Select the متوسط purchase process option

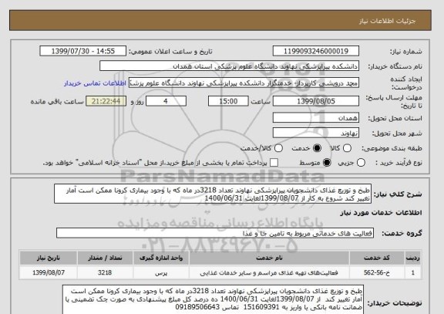coord(327,163)
